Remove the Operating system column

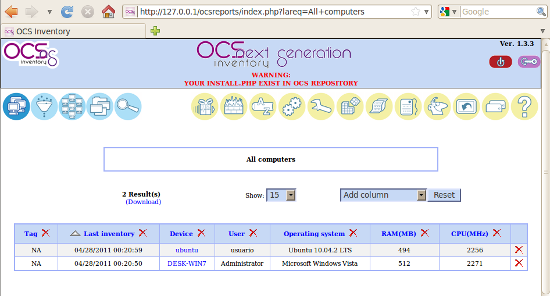(x=353, y=233)
